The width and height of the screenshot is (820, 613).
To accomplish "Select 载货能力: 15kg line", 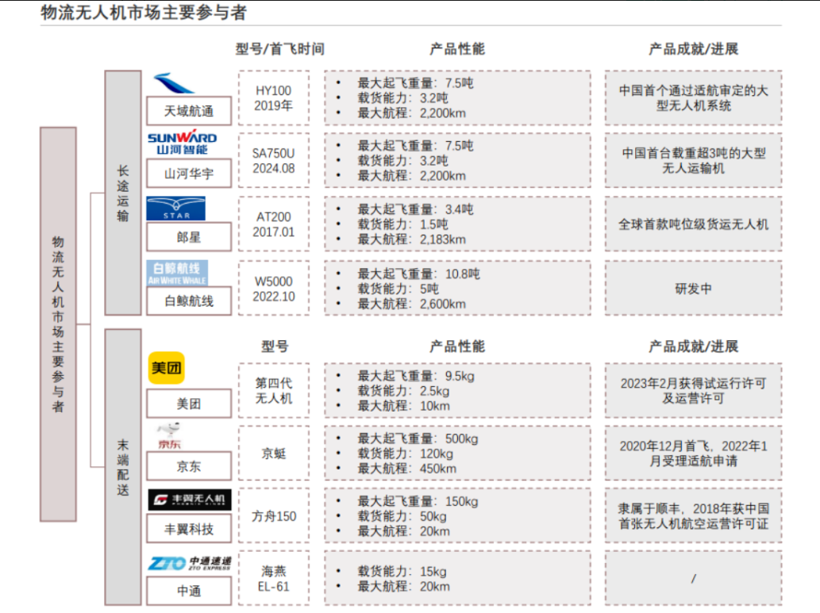I will pyautogui.click(x=402, y=571).
